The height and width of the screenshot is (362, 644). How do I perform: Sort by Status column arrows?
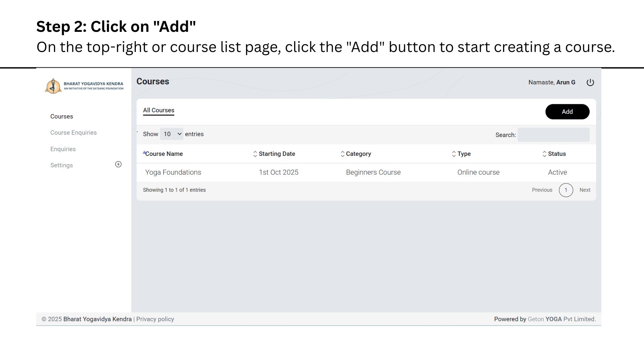pyautogui.click(x=544, y=154)
